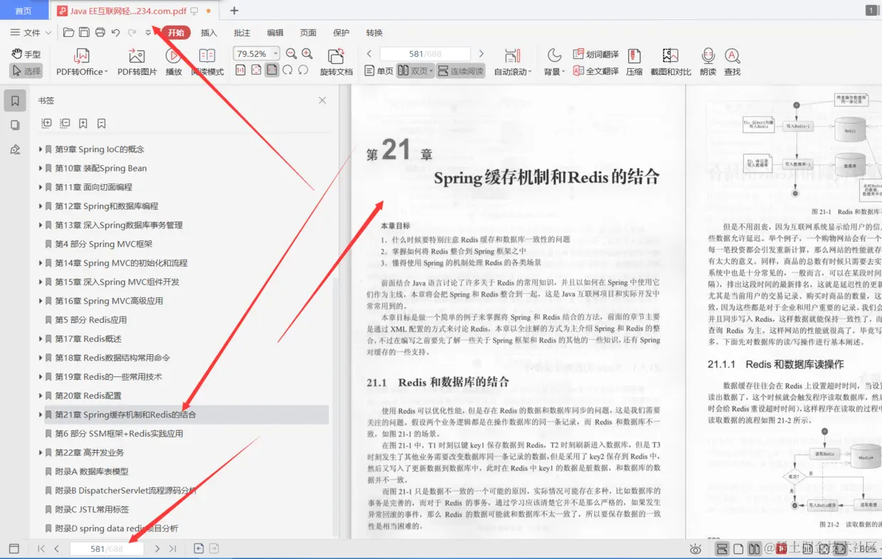
Task: Select the Hand tool (手型)
Action: pos(26,54)
